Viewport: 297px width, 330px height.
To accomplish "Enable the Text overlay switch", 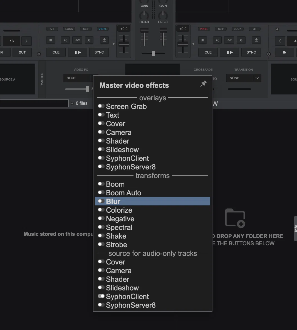I will [x=101, y=115].
